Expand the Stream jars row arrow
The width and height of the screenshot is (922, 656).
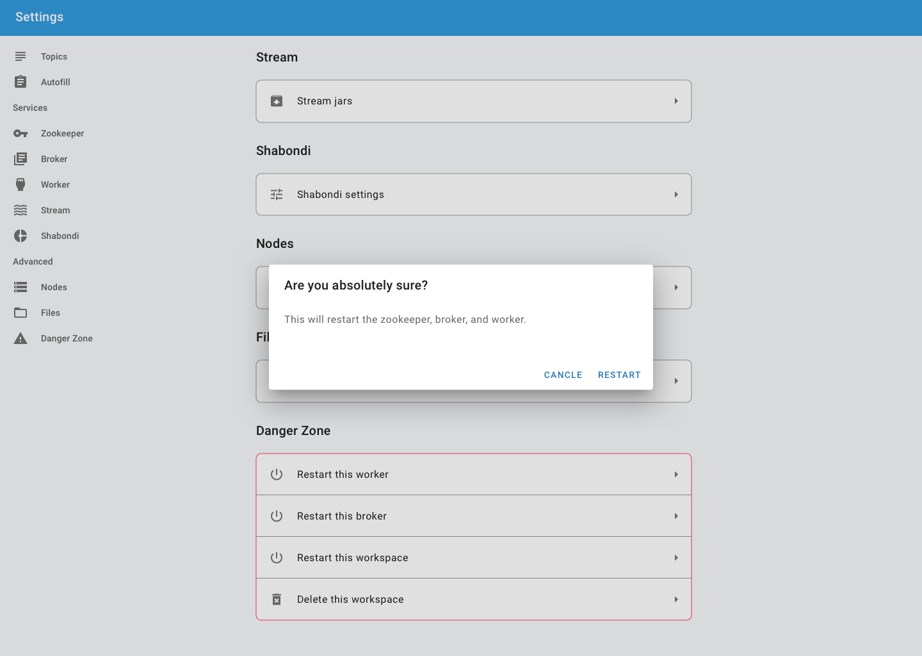pos(676,101)
